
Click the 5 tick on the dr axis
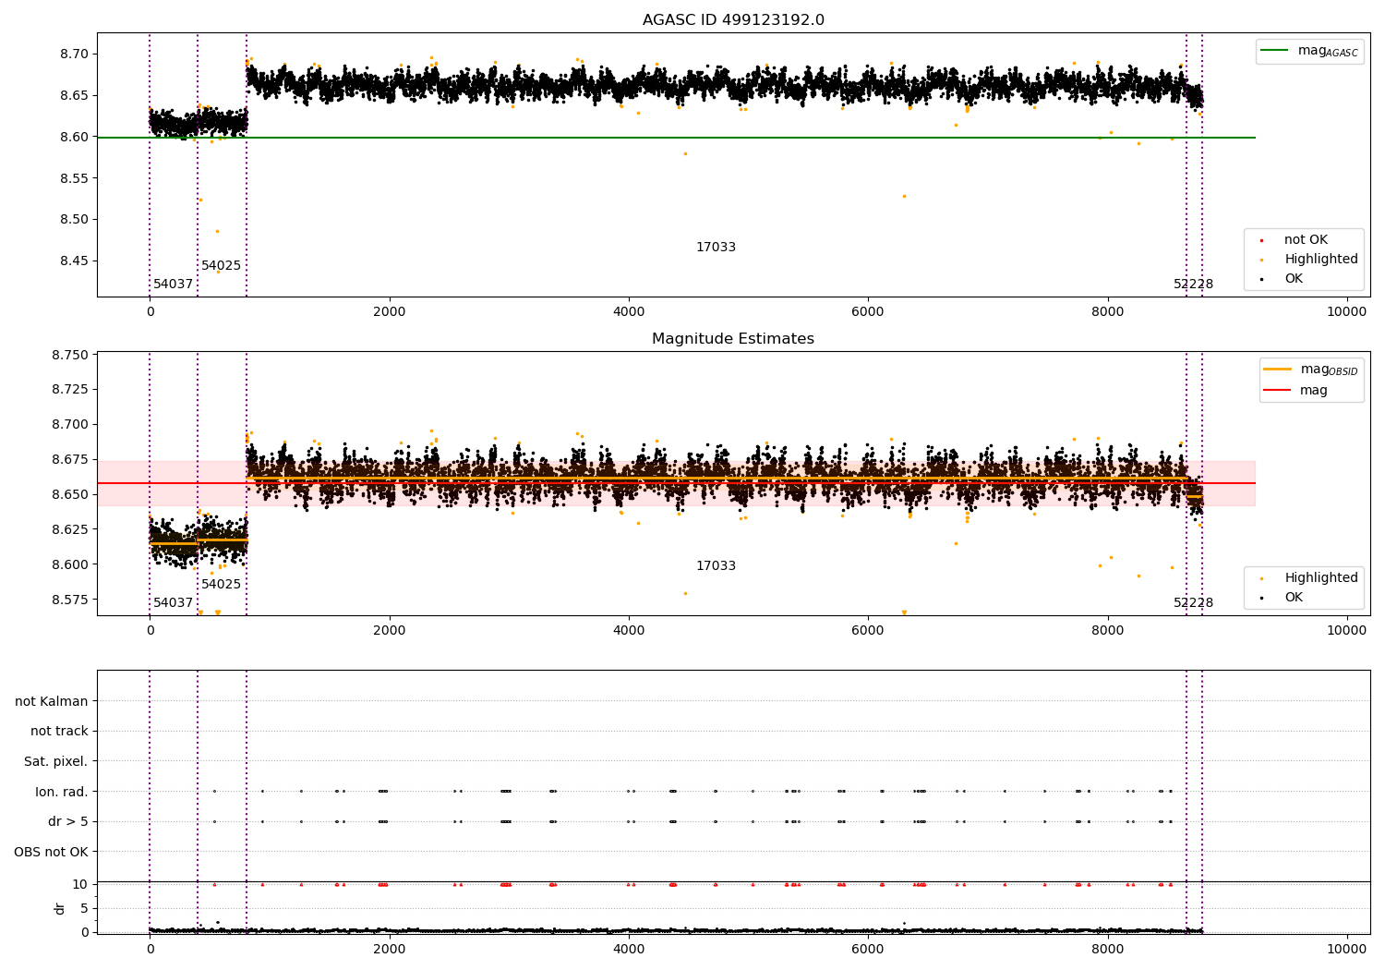click(85, 909)
